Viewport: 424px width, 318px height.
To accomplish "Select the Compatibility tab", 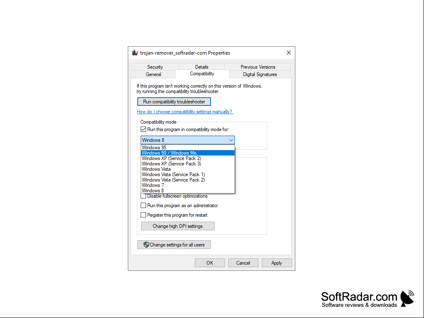I will [202, 74].
